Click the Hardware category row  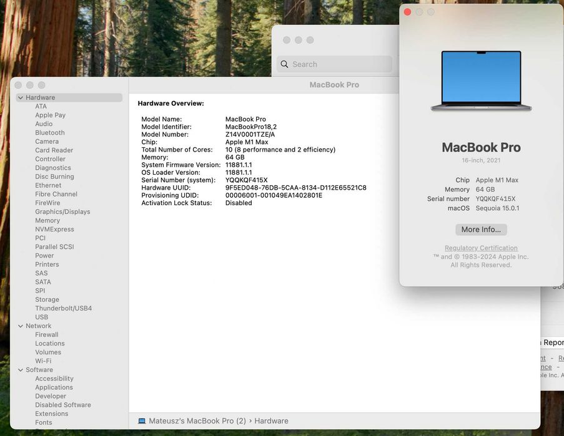tap(69, 98)
